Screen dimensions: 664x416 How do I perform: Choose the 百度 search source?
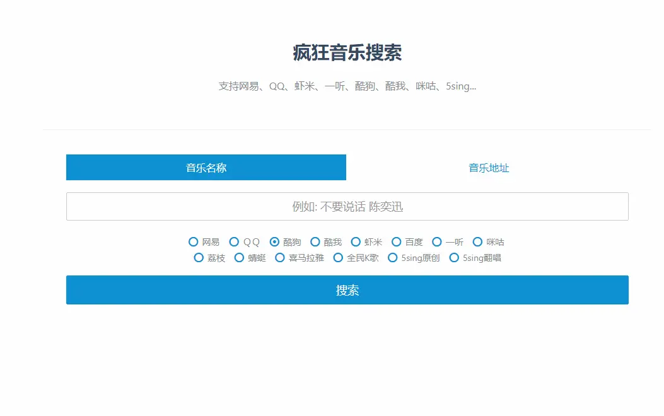click(x=396, y=241)
